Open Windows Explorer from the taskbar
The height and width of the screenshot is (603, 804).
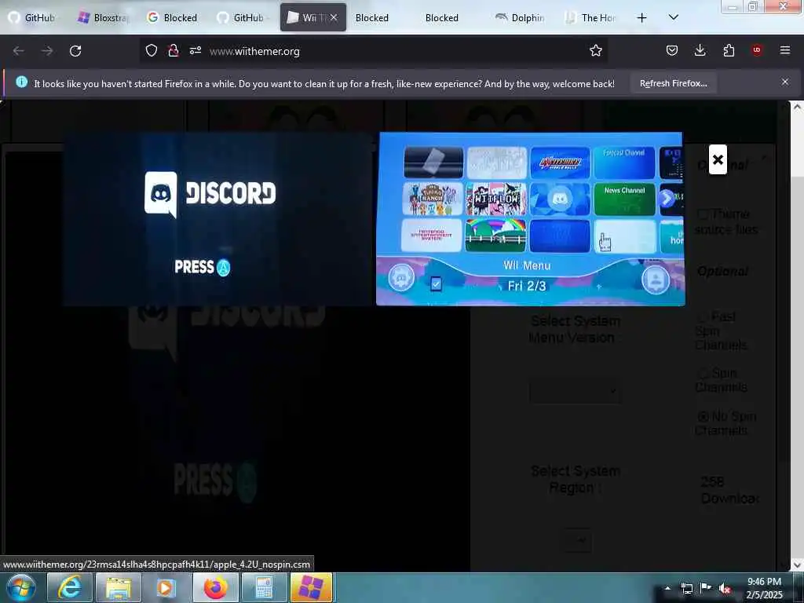(119, 587)
